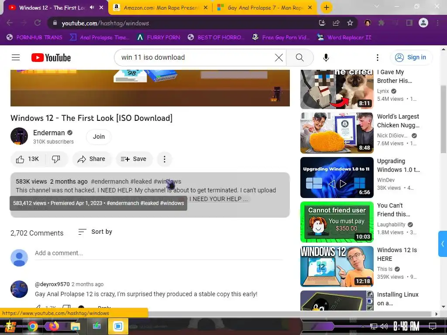Bookmark this page with the star

click(x=350, y=23)
